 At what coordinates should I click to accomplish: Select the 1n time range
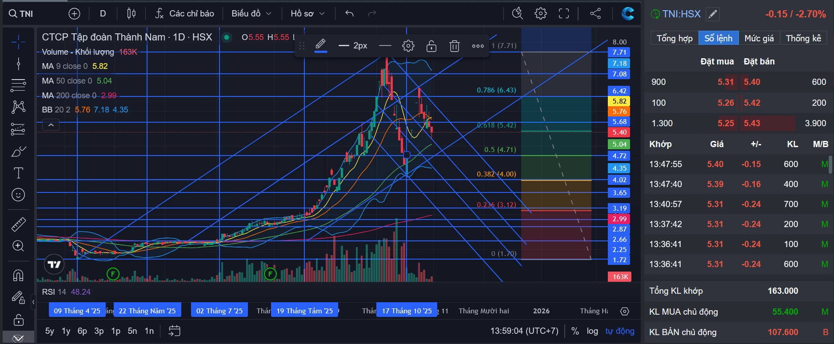(x=149, y=331)
